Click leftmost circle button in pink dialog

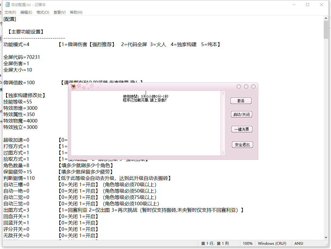click(x=239, y=87)
